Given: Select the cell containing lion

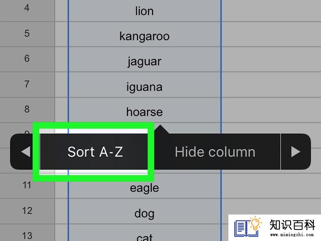Looking at the screenshot, I should point(145,11).
